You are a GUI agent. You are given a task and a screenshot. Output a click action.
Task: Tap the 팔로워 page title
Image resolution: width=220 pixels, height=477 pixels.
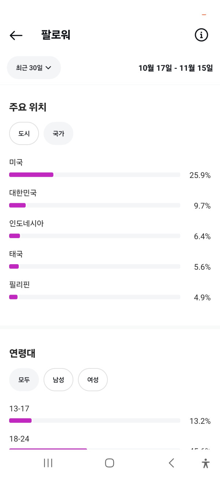pos(56,35)
